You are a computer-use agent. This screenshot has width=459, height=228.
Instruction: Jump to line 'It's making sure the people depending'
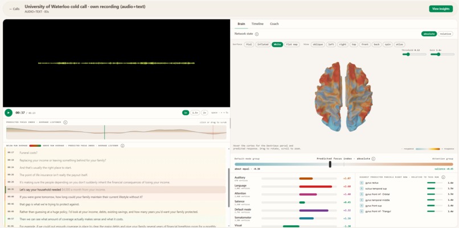pyautogui.click(x=116, y=182)
